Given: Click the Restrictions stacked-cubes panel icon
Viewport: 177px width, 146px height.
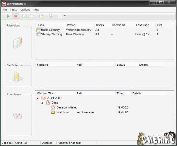Looking at the screenshot, I should tap(18, 43).
